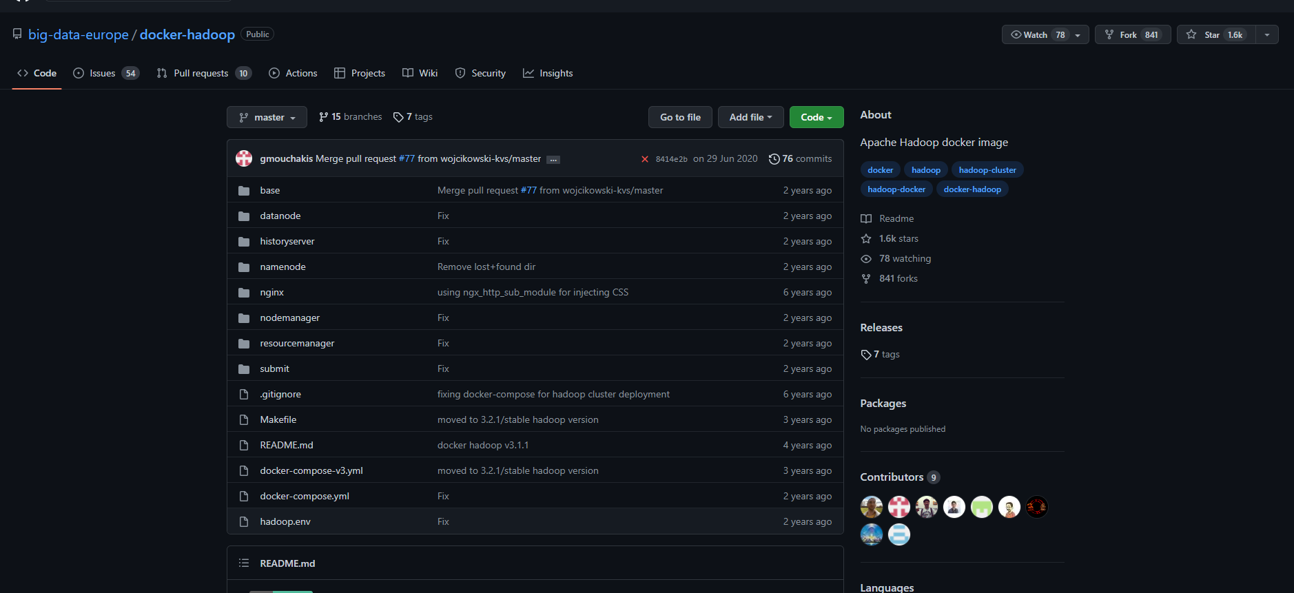The image size is (1294, 593).
Task: Select the docker topic tag
Action: click(x=880, y=170)
